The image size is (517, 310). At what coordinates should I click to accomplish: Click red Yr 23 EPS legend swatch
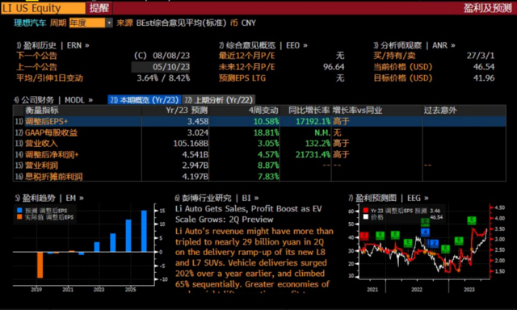pos(366,211)
